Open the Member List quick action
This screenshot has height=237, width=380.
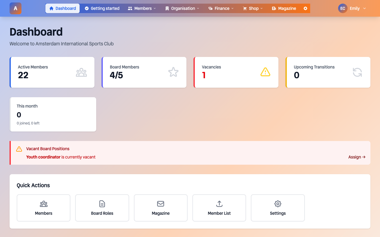click(219, 208)
